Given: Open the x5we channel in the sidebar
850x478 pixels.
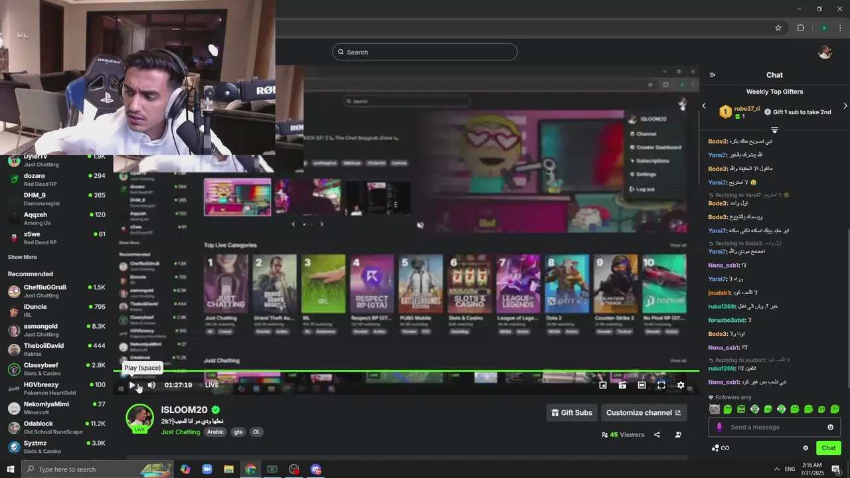Looking at the screenshot, I should (57, 238).
